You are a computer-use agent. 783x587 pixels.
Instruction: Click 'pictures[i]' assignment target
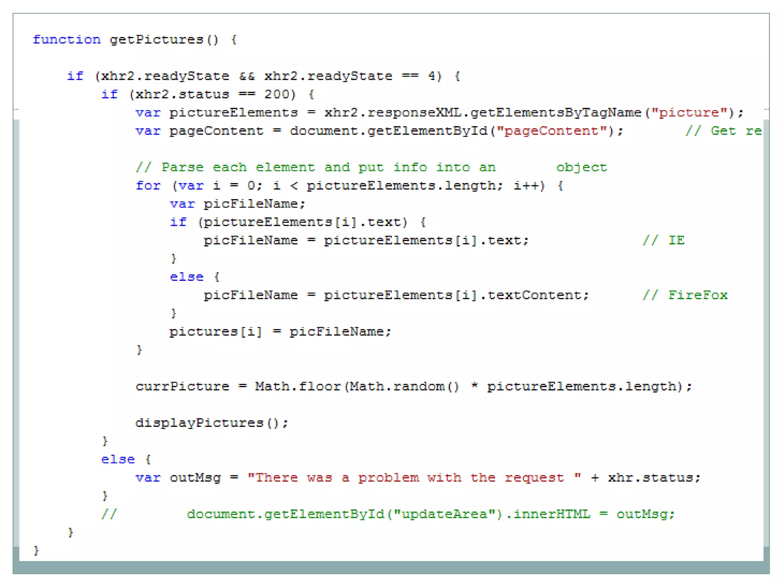click(216, 332)
